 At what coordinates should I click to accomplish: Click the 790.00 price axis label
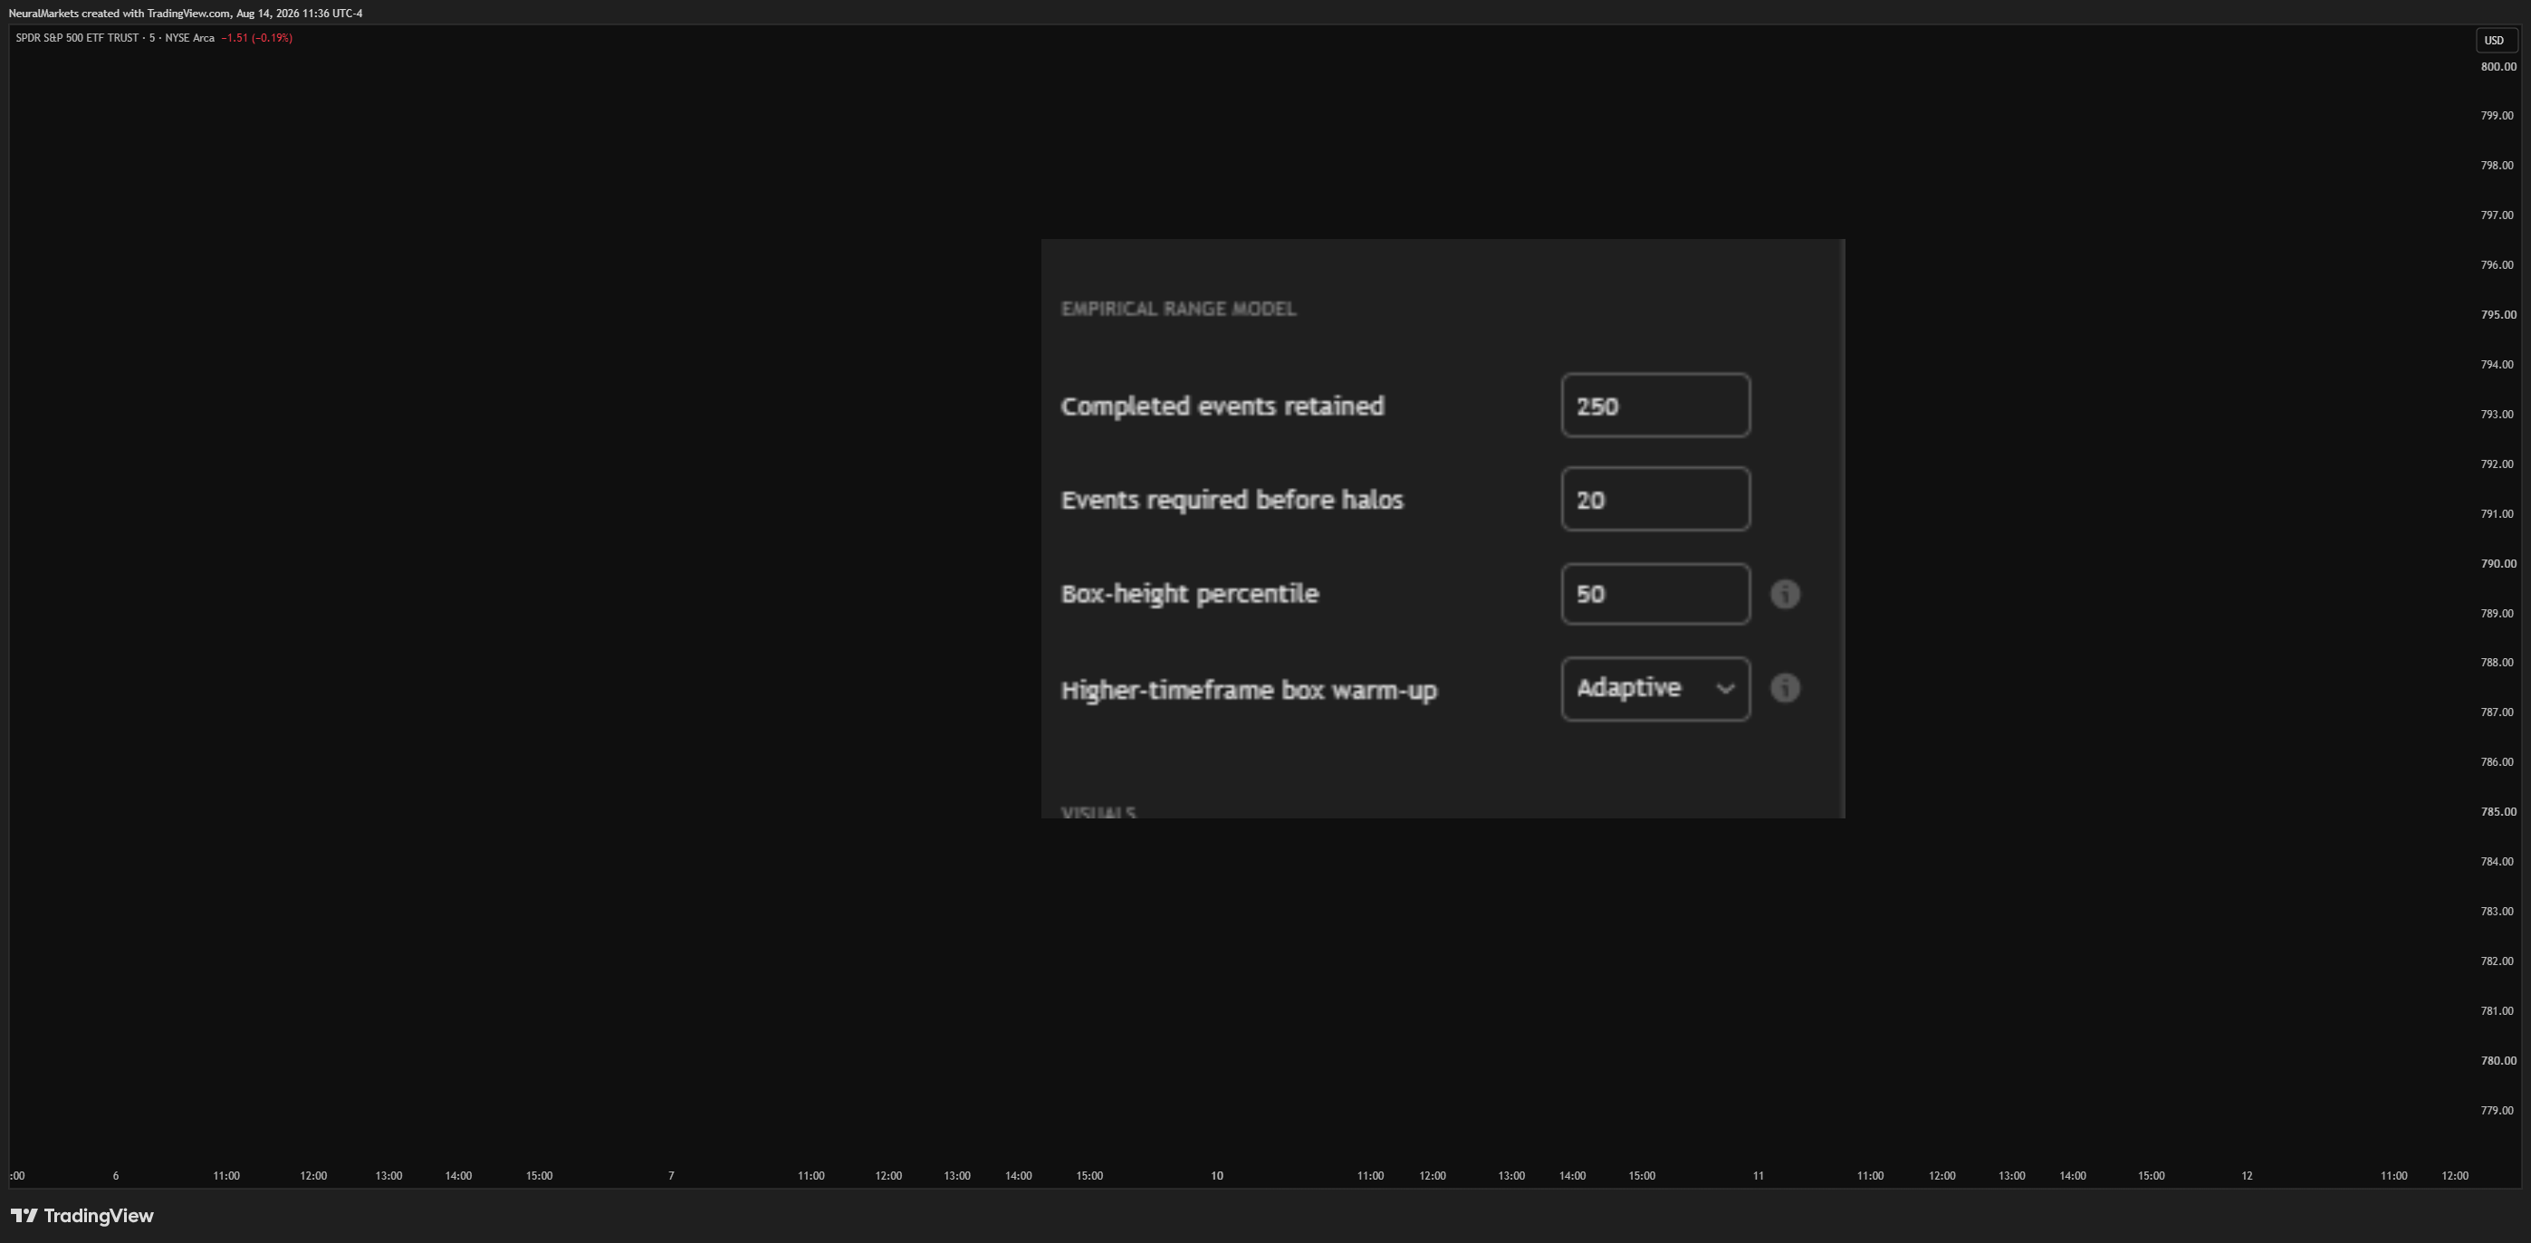click(2497, 564)
